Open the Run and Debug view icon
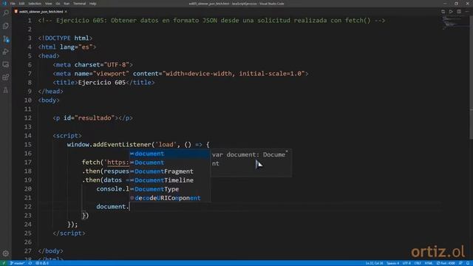The width and height of the screenshot is (473, 266). coord(6,52)
